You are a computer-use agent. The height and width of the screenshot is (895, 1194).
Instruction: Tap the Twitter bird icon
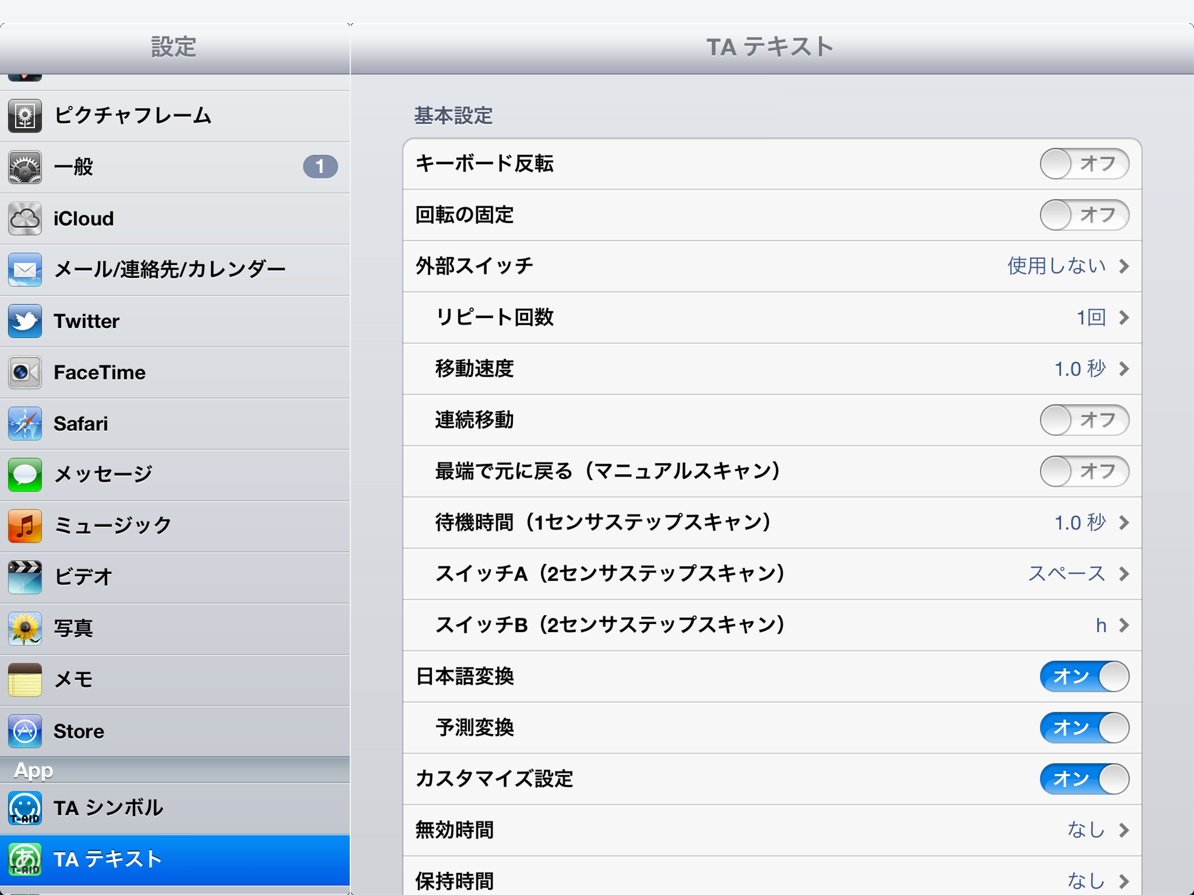pos(25,321)
